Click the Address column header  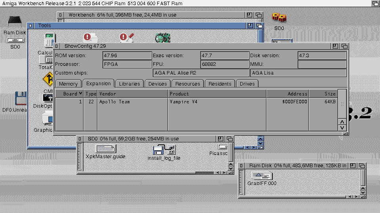(287, 94)
